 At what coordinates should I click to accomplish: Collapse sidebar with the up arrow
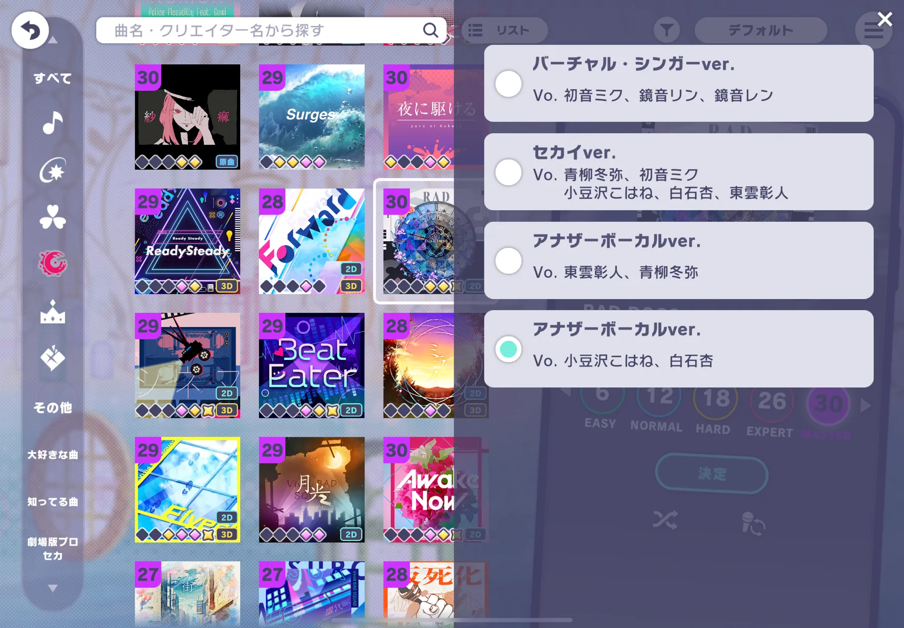coord(53,40)
